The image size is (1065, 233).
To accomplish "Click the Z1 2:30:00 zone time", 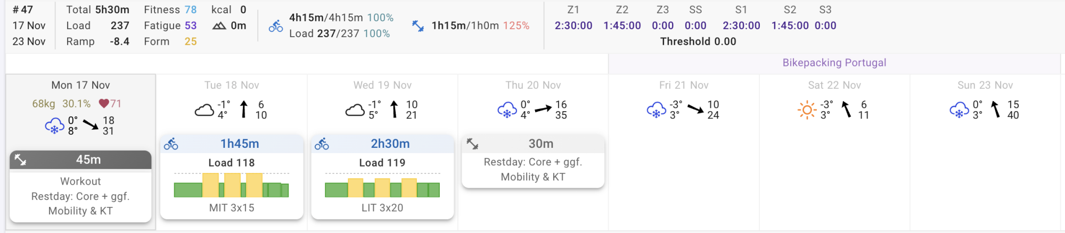I will pos(574,26).
